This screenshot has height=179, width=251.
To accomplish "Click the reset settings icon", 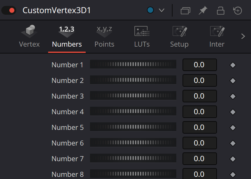I will point(237,11).
